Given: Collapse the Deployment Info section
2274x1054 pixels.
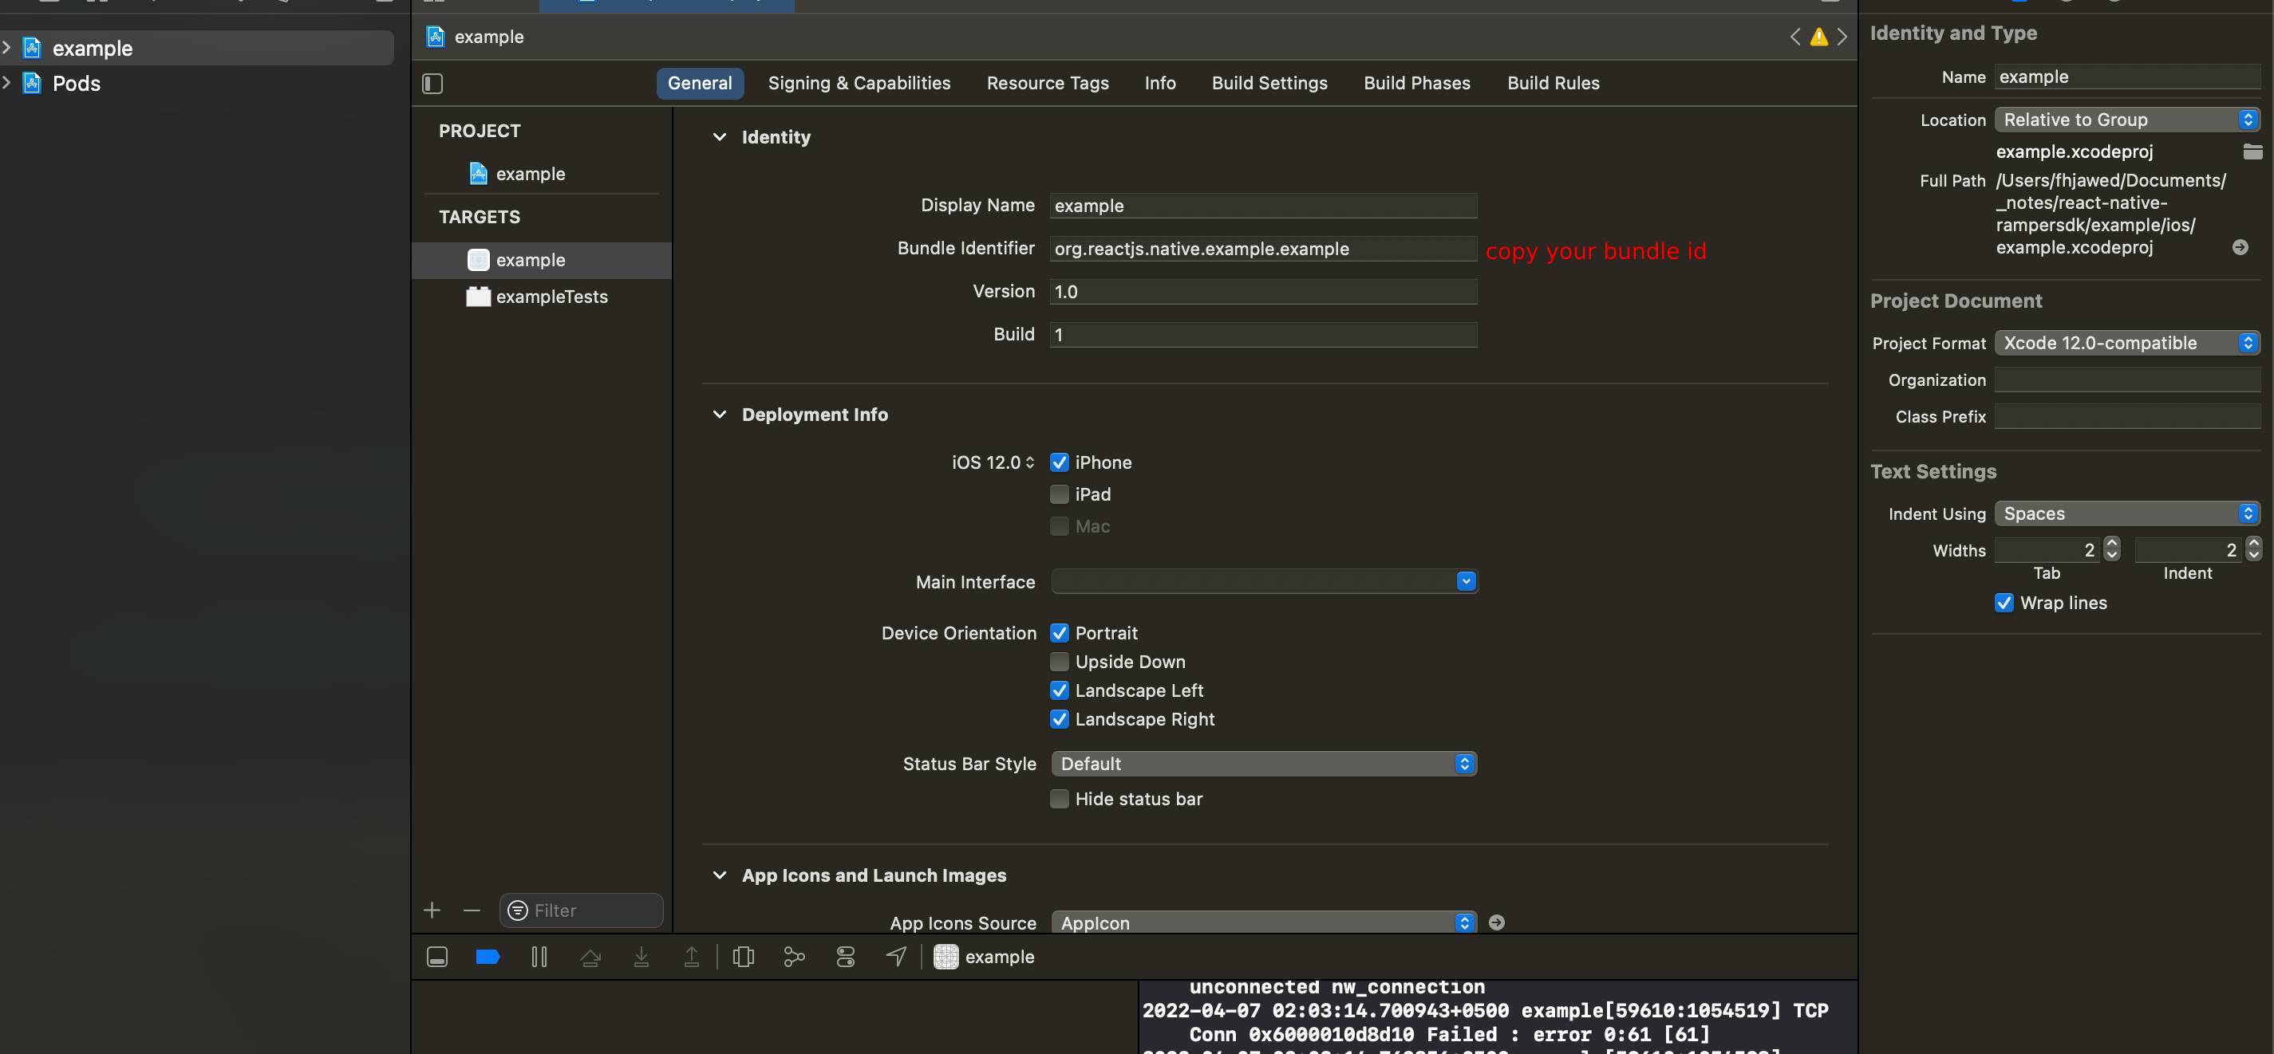Looking at the screenshot, I should (x=720, y=415).
